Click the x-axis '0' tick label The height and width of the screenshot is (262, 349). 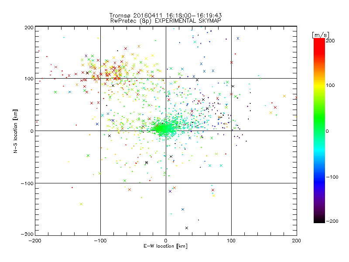[166, 241]
